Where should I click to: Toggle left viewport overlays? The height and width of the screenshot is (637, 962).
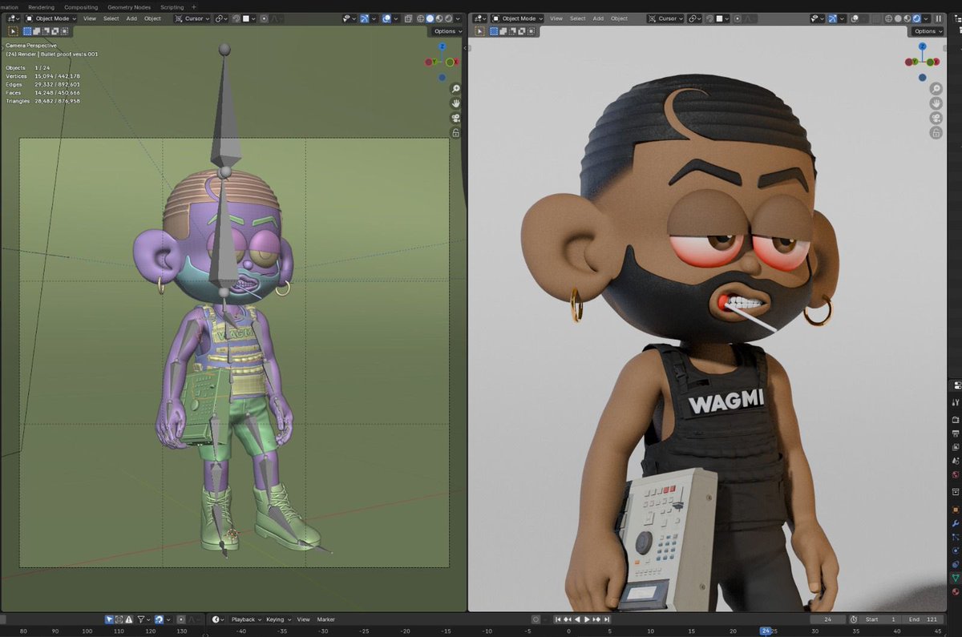click(386, 18)
